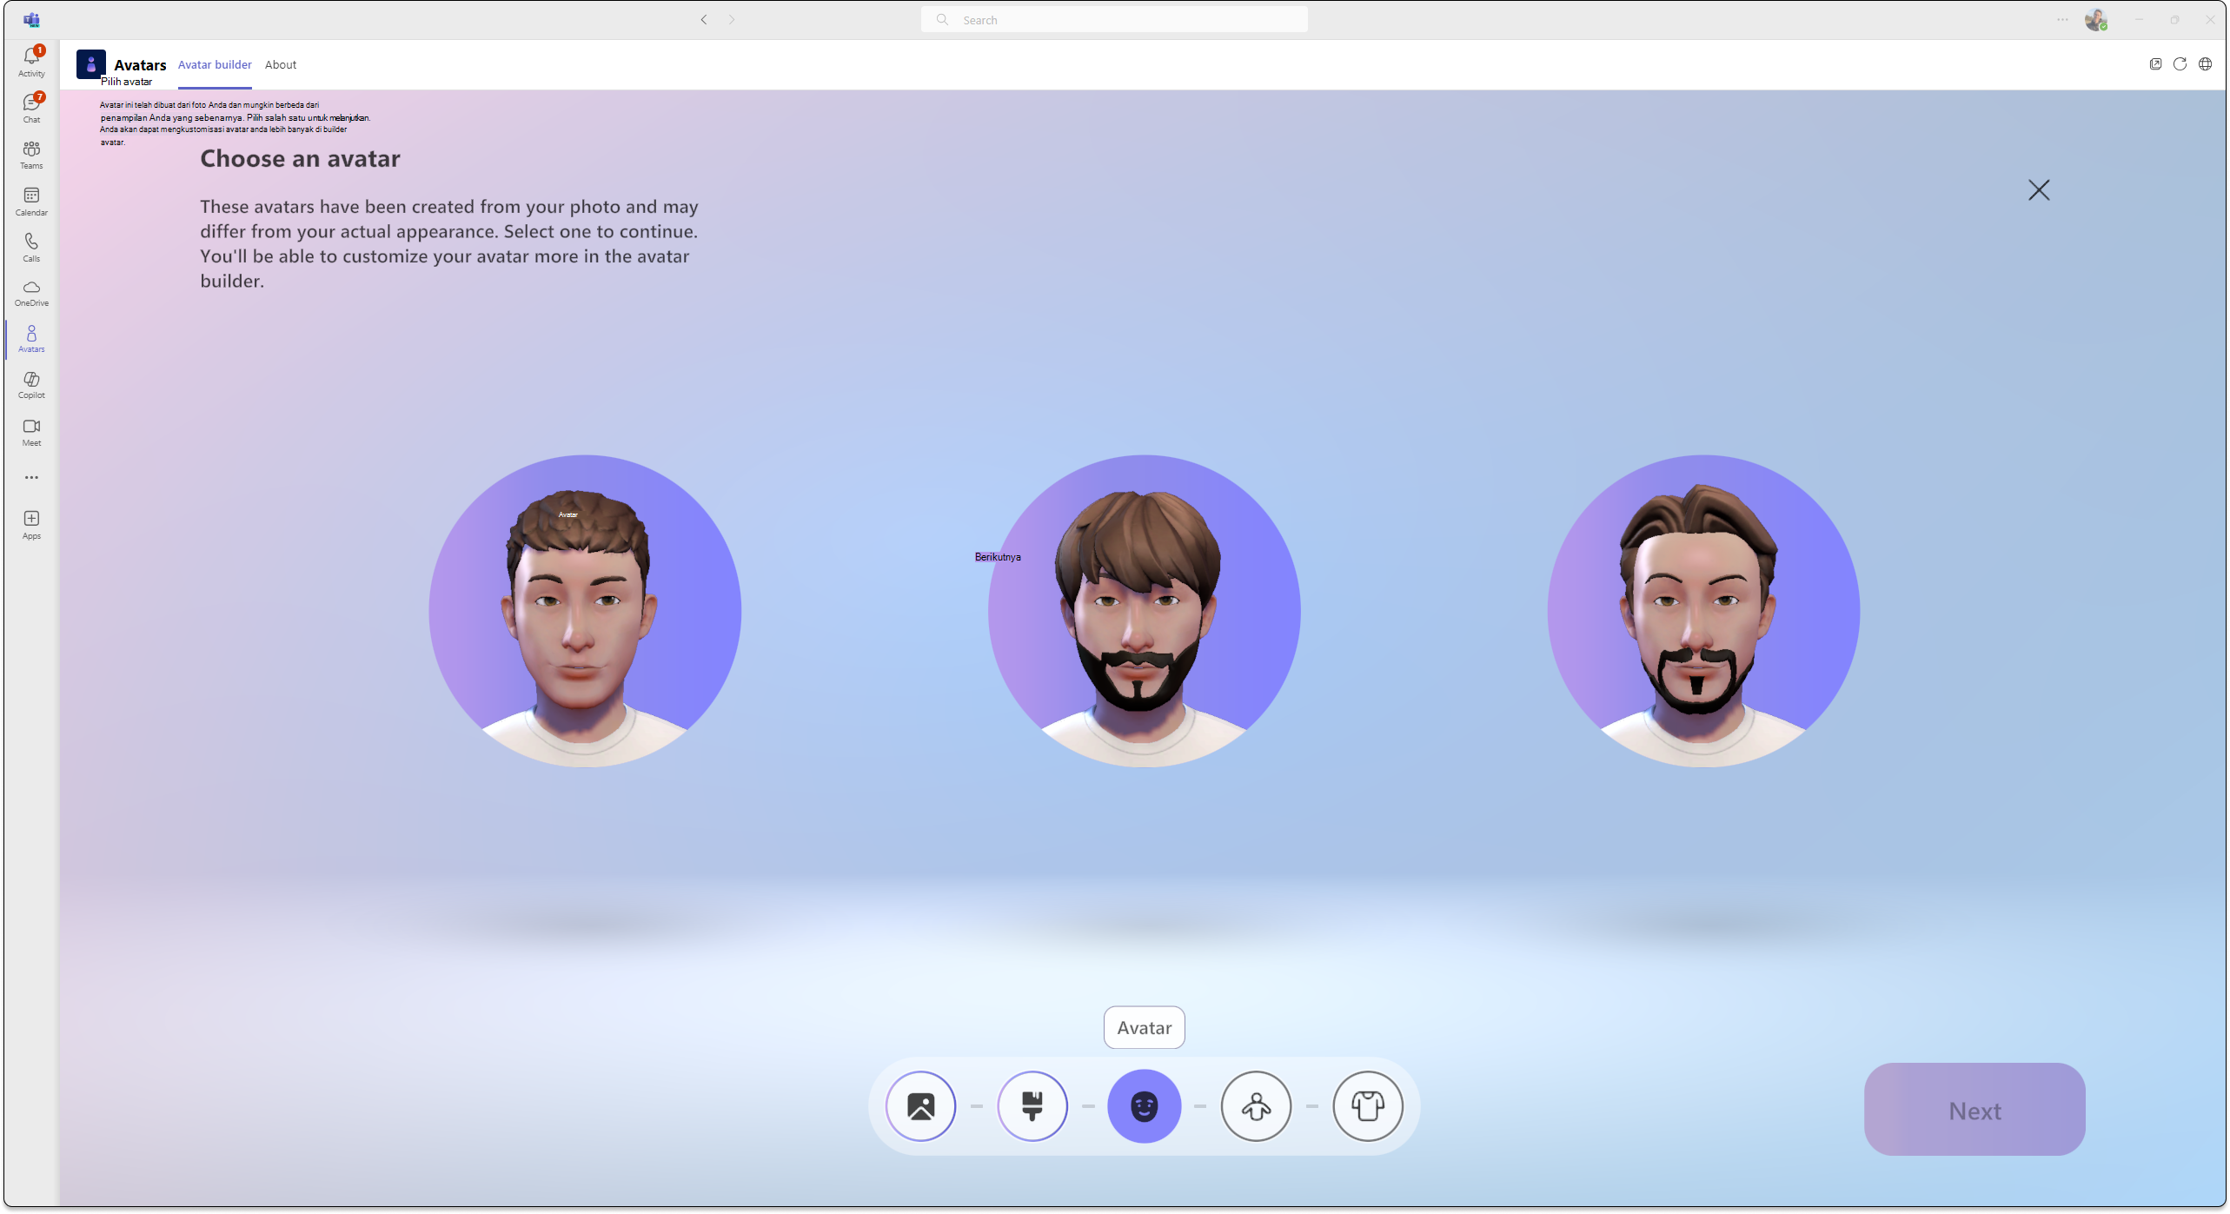Open Chat from the sidebar

31,108
